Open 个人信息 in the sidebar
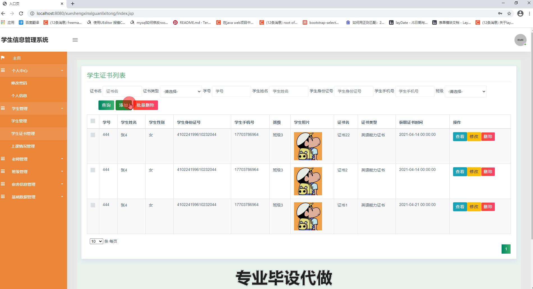The width and height of the screenshot is (533, 289). tap(33, 96)
